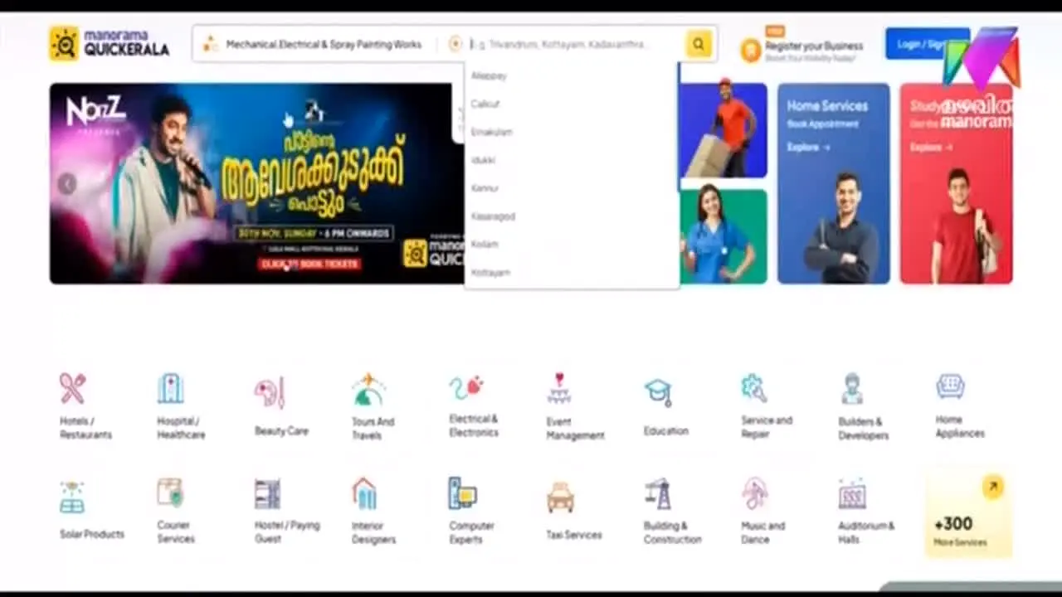Browse the Tours And Travels category
This screenshot has width=1062, height=597.
click(373, 406)
